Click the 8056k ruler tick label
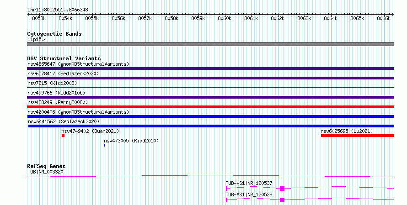 [118, 18]
